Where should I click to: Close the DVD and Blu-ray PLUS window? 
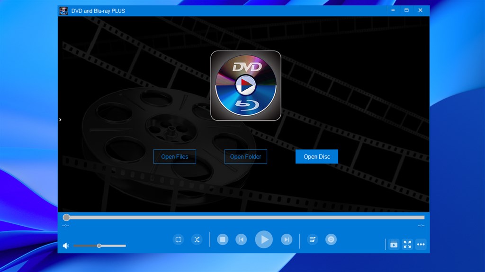(421, 10)
